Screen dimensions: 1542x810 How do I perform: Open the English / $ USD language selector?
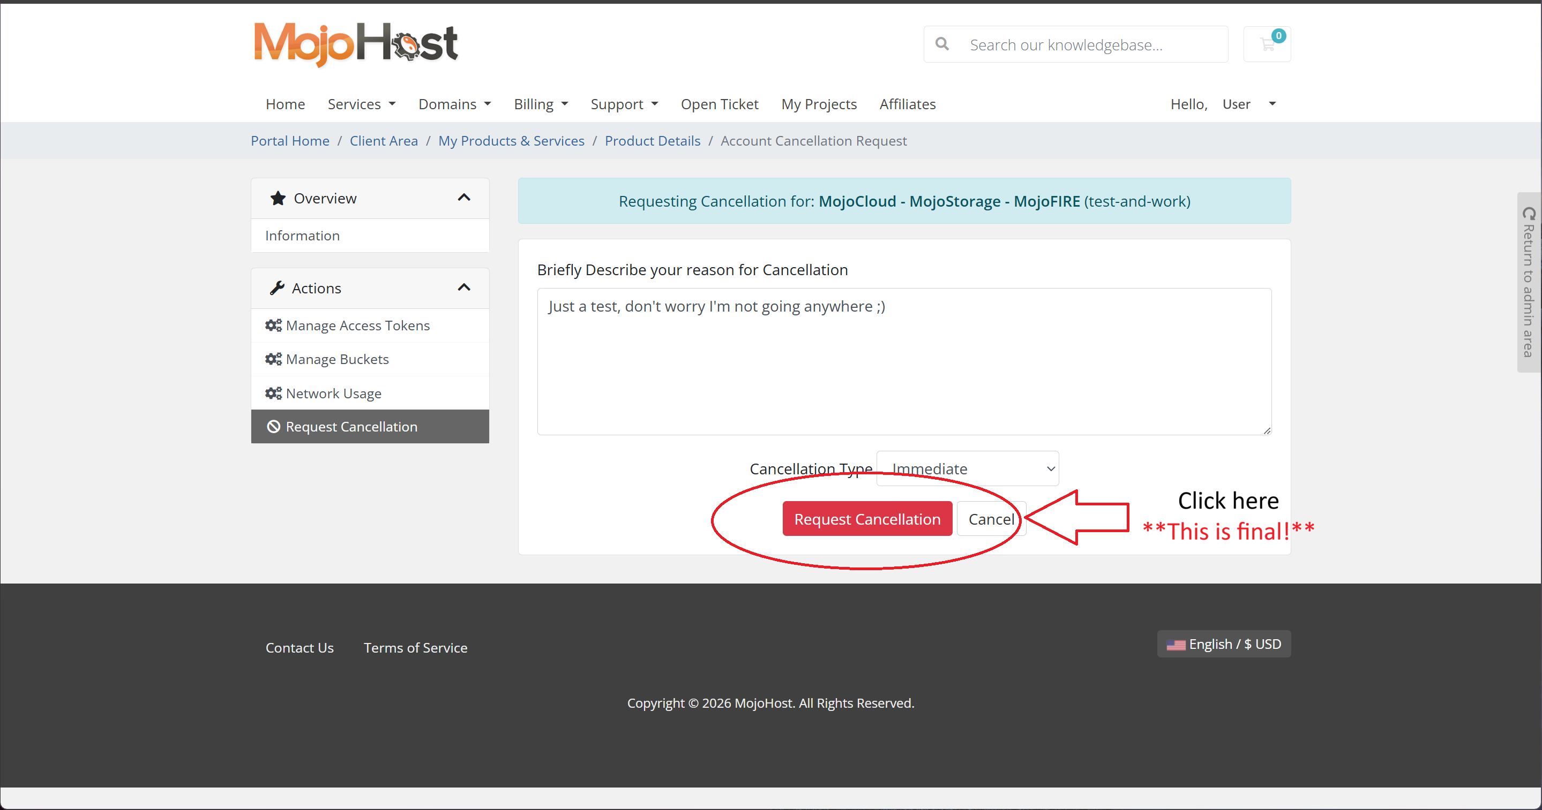pyautogui.click(x=1224, y=644)
